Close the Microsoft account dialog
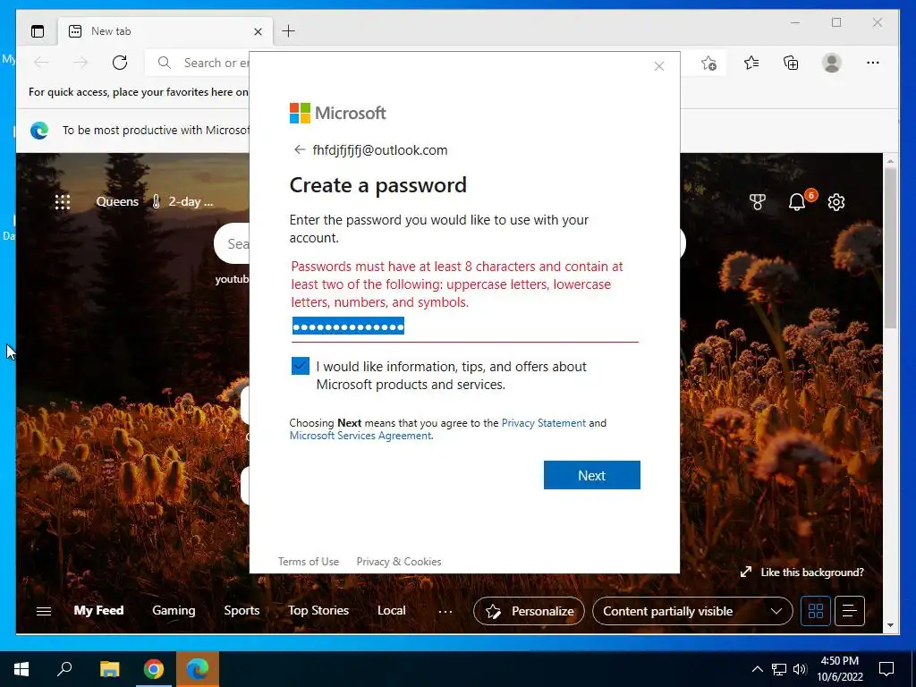The image size is (916, 687). pyautogui.click(x=659, y=66)
